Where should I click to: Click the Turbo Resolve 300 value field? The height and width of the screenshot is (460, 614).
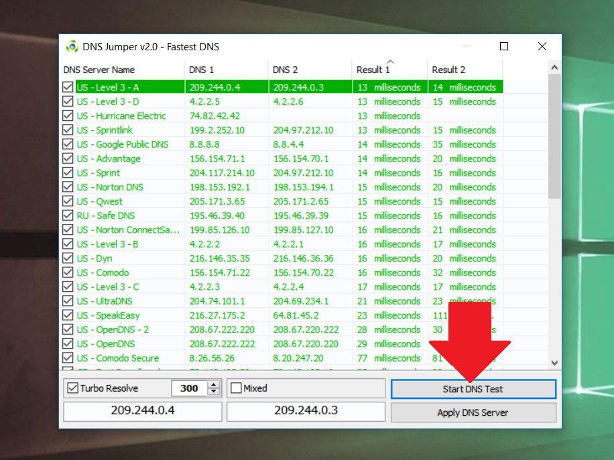pyautogui.click(x=190, y=388)
